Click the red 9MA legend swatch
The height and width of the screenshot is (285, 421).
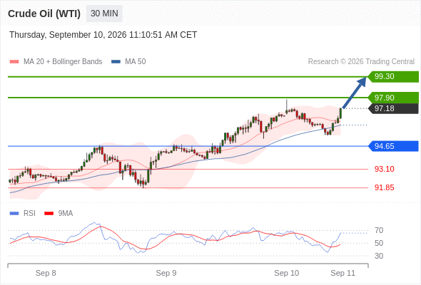point(49,214)
